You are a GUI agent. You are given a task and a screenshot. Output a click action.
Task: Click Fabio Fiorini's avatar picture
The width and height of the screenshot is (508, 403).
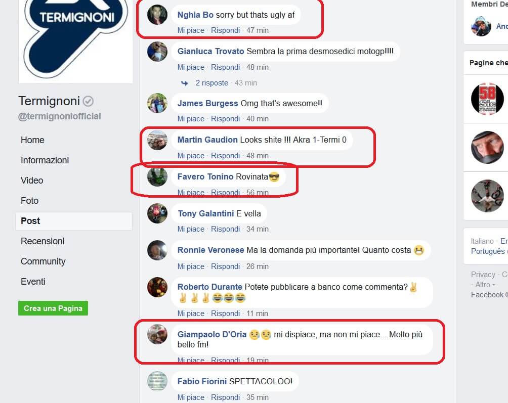point(157,381)
